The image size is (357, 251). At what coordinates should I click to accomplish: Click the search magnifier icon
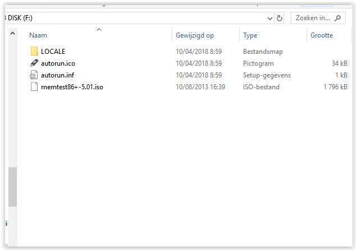point(338,18)
